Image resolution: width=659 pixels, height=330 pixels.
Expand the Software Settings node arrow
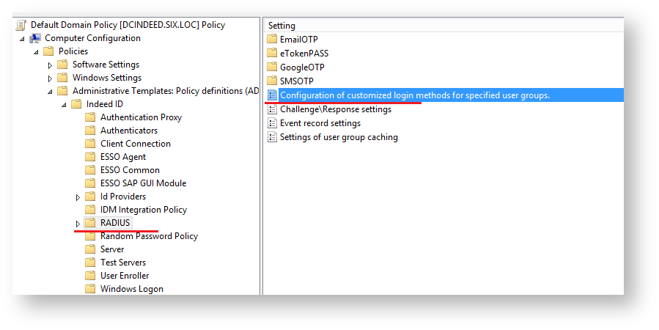coord(51,65)
